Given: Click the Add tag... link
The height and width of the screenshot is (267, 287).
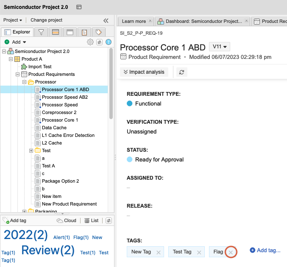Looking at the screenshot, I should [x=265, y=250].
